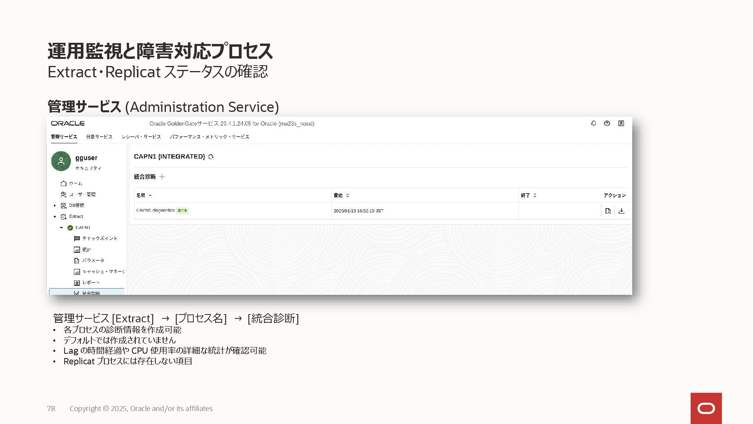Collapse the Extract tree node

coord(55,216)
